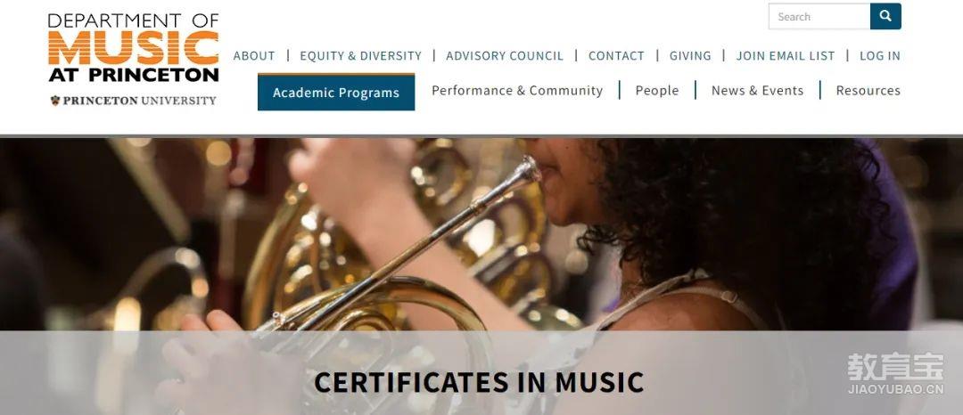
Task: Click the French horn banner image
Action: point(481,234)
